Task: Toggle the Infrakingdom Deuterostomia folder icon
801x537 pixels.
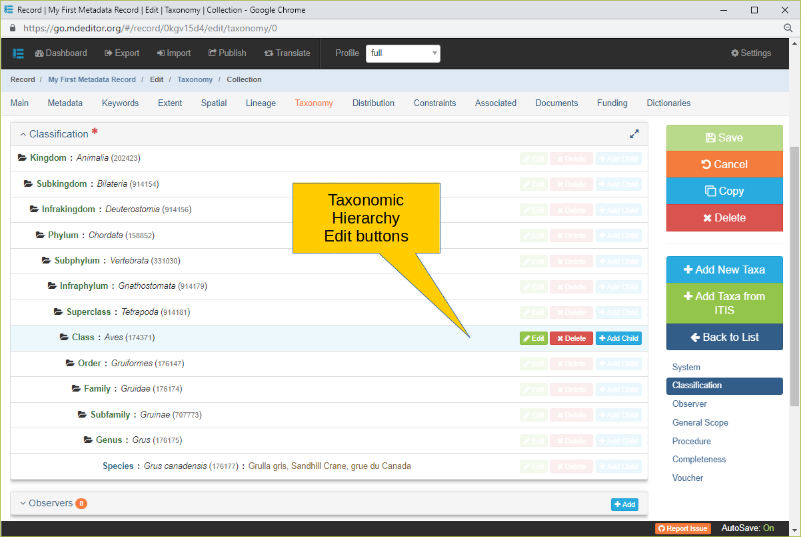Action: [35, 209]
